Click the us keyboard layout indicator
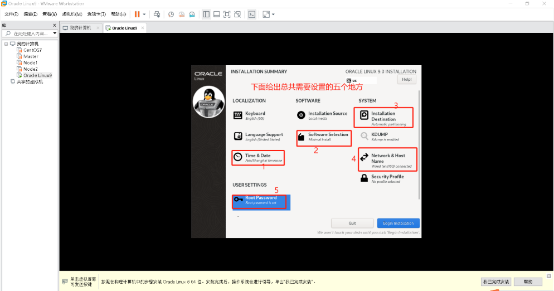The width and height of the screenshot is (554, 291). pos(361,81)
